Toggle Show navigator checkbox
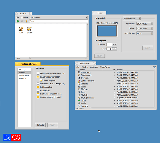Screen dimensions: 160x143 pyautogui.click(x=41, y=80)
